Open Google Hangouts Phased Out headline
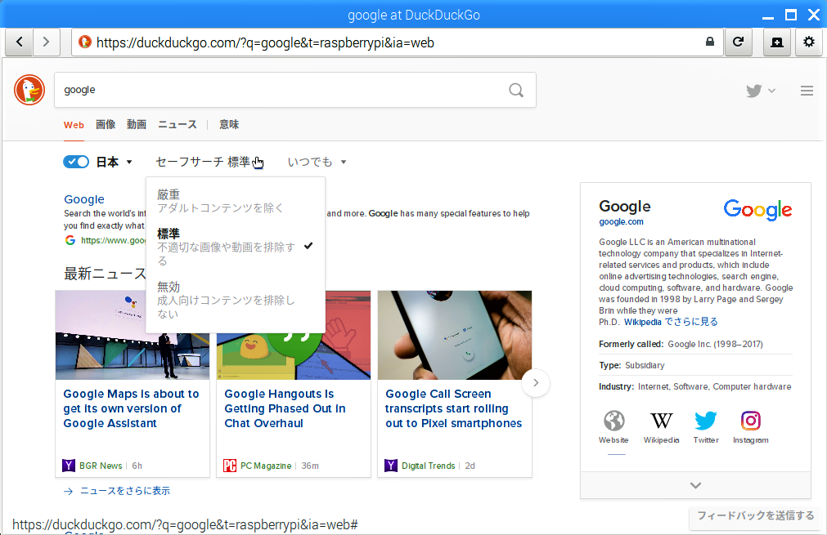 click(285, 408)
